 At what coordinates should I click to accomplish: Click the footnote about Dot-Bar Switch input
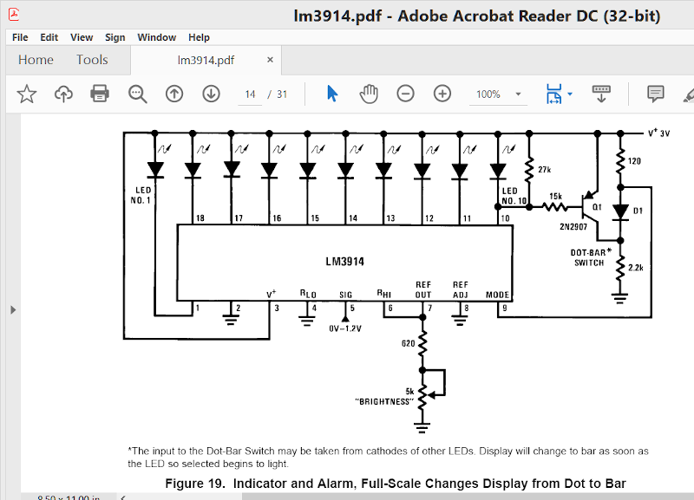coord(388,458)
